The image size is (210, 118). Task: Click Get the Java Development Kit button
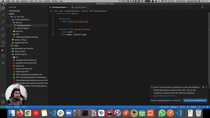click(x=195, y=100)
